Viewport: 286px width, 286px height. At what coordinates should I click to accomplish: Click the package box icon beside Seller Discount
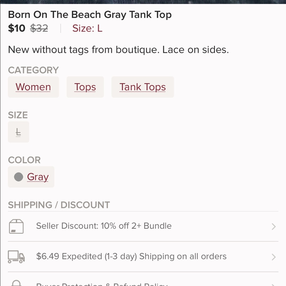pyautogui.click(x=16, y=227)
